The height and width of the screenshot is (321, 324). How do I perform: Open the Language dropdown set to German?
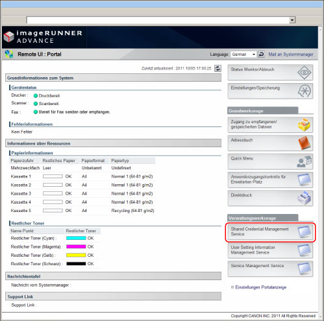(243, 54)
